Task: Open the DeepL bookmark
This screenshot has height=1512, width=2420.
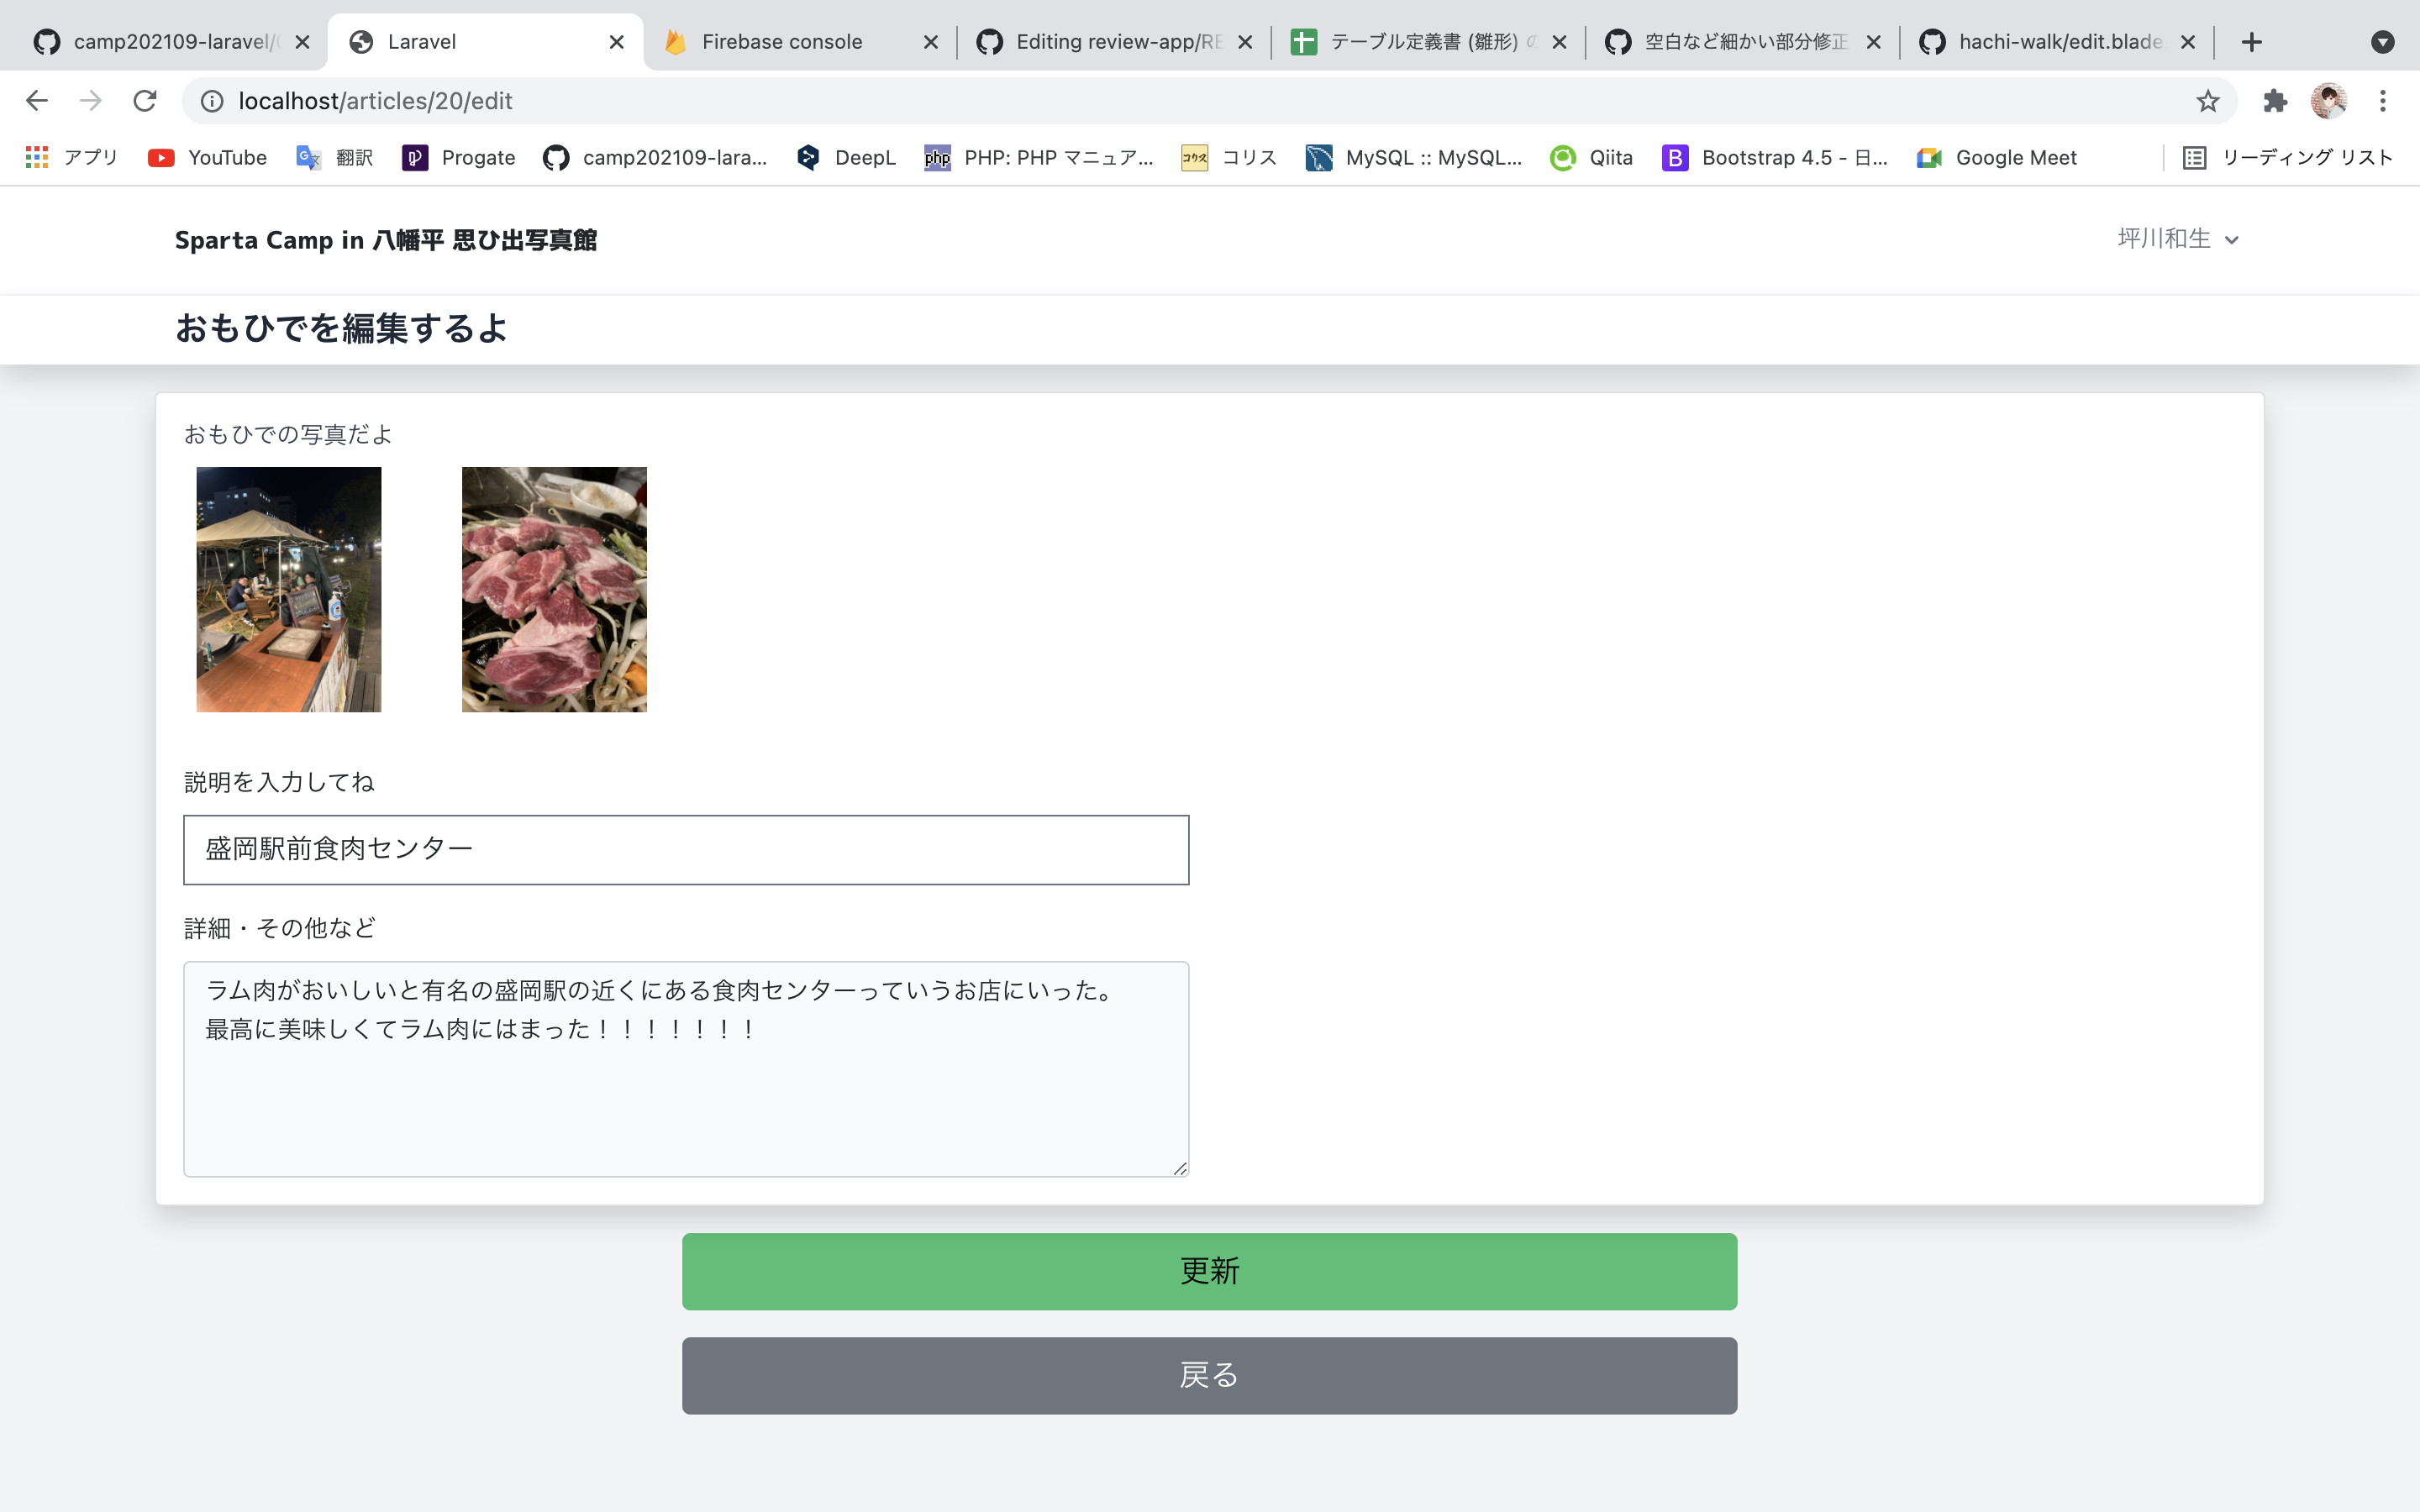Action: [844, 157]
